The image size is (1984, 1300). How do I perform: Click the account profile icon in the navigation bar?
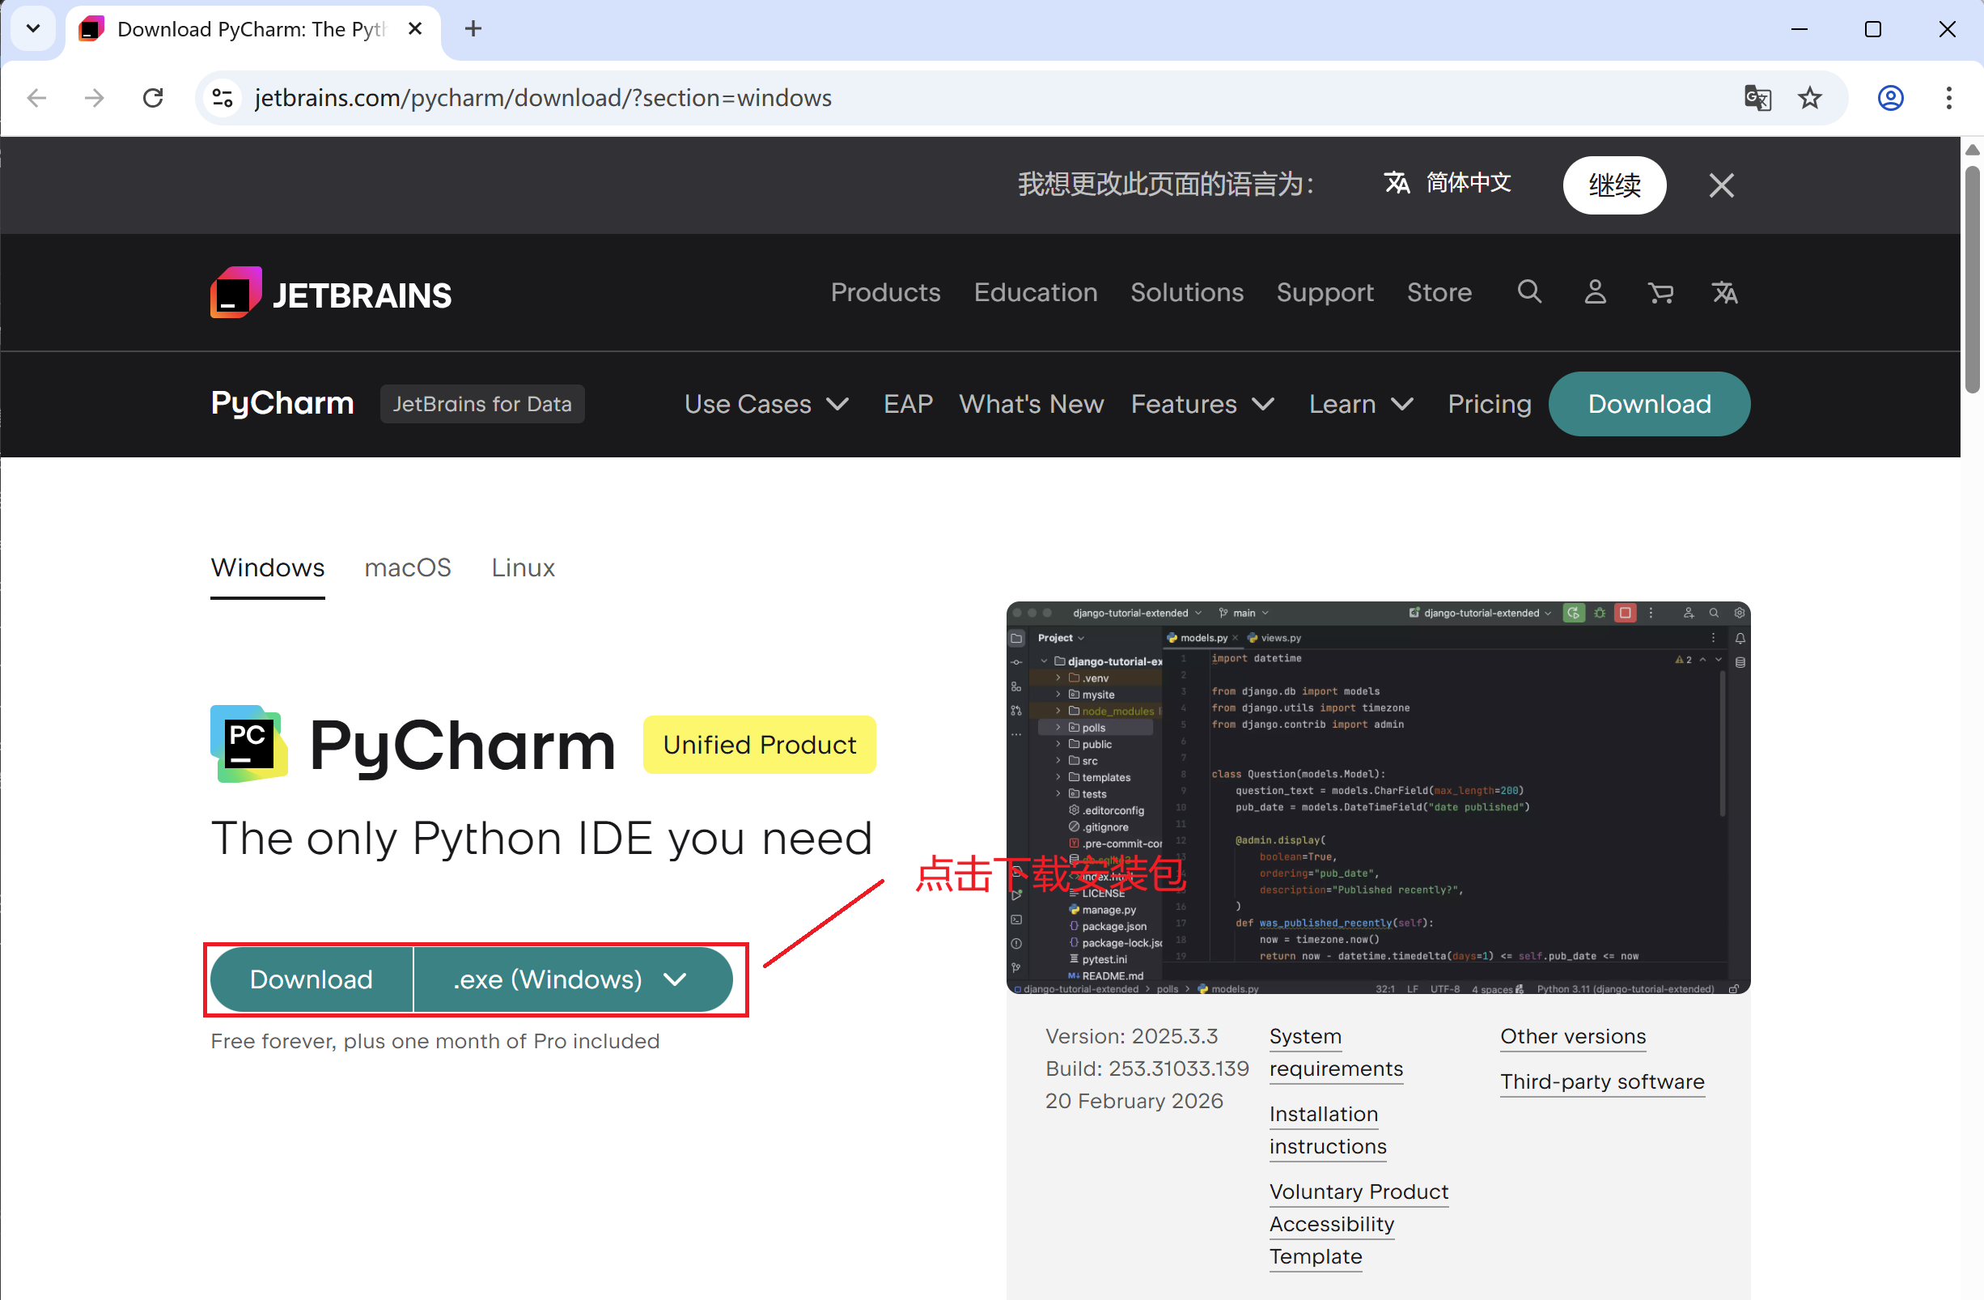pos(1595,292)
